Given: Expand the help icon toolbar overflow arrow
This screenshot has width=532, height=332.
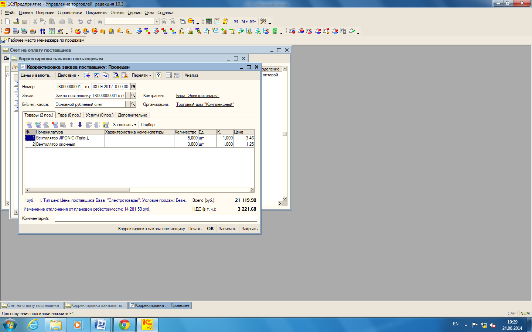Looking at the screenshot, I should click(x=198, y=23).
